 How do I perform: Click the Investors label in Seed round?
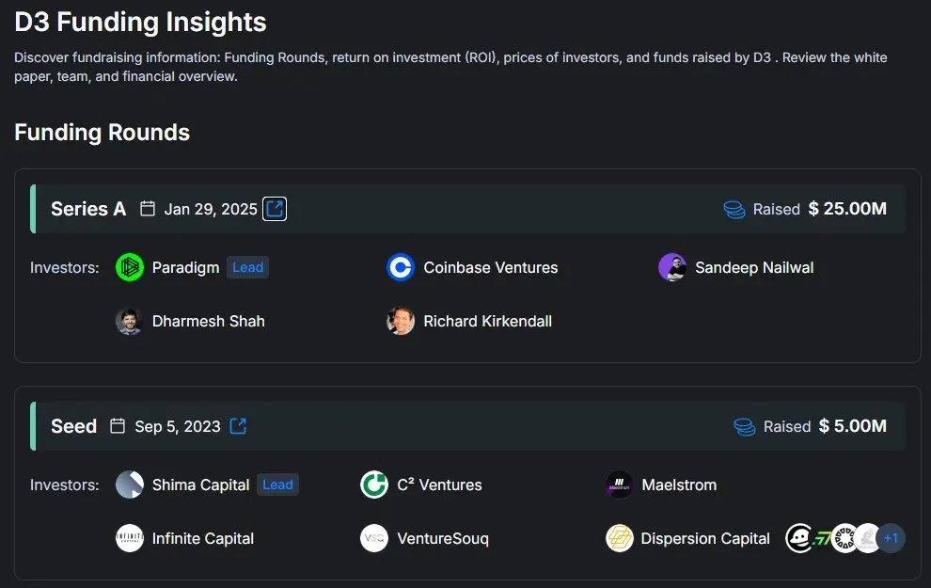65,485
